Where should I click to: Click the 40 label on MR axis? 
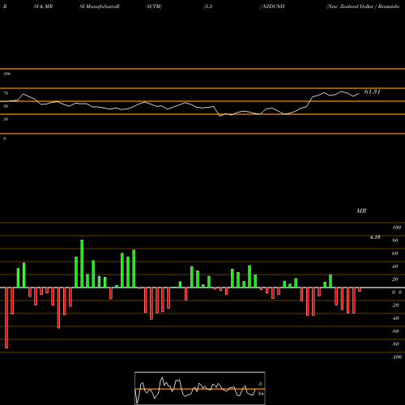[395, 266]
